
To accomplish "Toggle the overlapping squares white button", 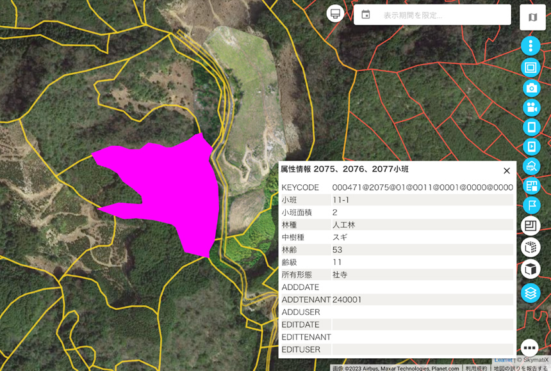I will coord(530,225).
